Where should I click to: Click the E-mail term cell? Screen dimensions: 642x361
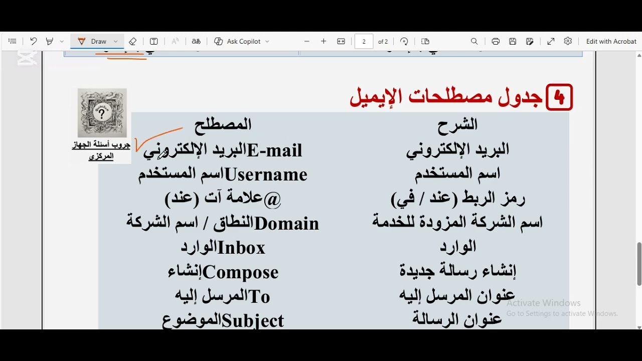223,150
